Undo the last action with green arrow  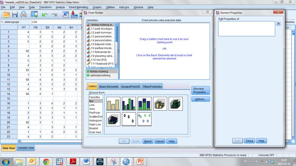pyautogui.click(x=45, y=15)
